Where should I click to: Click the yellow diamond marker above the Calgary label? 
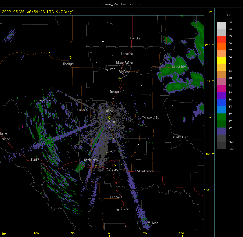[x=114, y=166]
